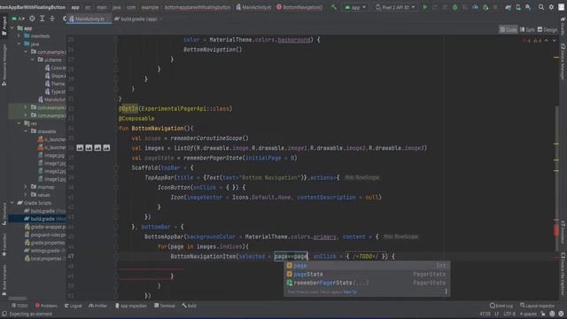Image resolution: width=567 pixels, height=319 pixels.
Task: Open the Profiler tab in bottom bar
Action: [97, 306]
